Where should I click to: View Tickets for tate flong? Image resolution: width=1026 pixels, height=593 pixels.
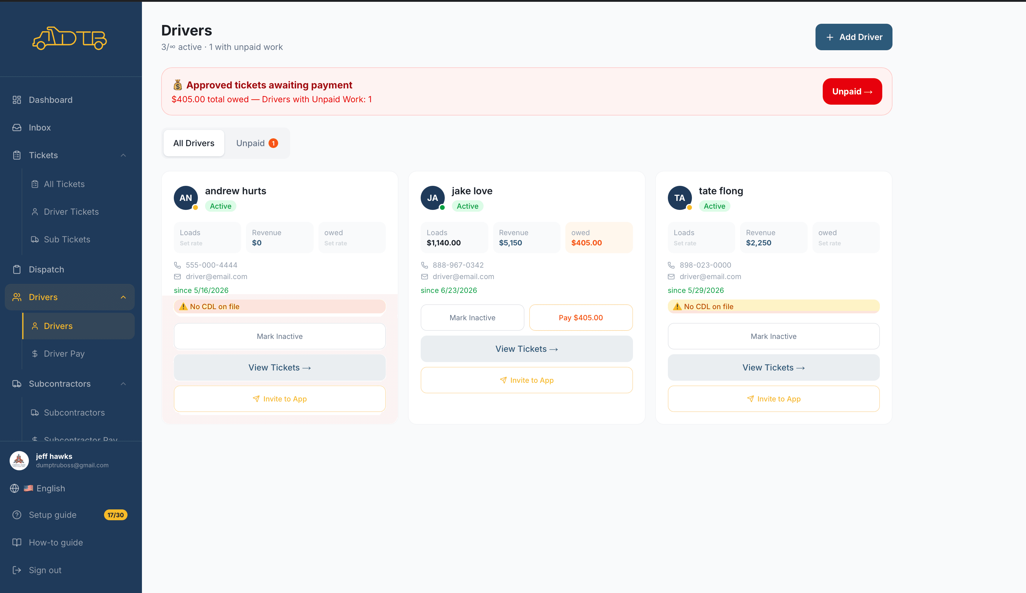tap(774, 367)
